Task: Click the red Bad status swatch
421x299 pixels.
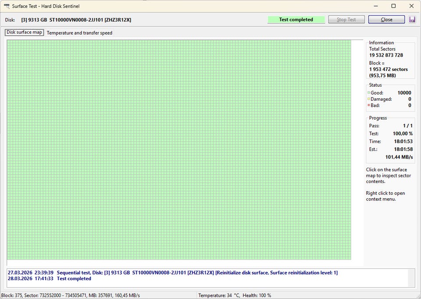Action: 369,105
